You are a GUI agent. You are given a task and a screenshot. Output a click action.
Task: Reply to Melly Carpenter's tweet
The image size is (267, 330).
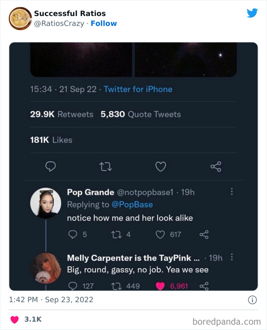[x=73, y=286]
